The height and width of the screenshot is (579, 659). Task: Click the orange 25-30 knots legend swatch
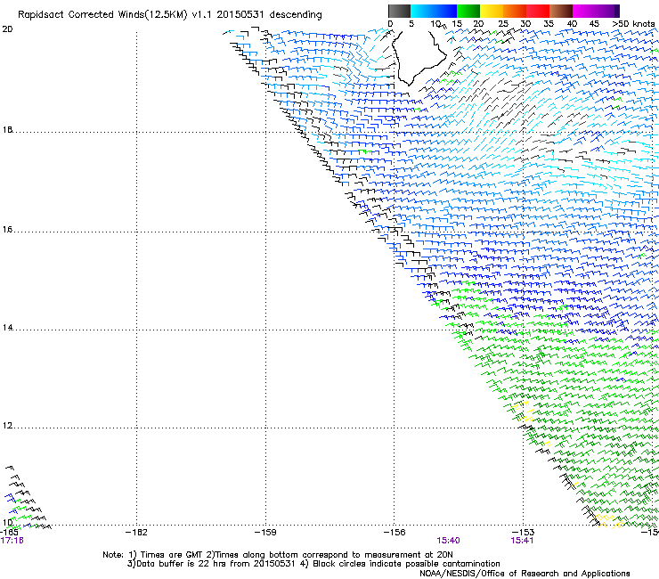(515, 11)
